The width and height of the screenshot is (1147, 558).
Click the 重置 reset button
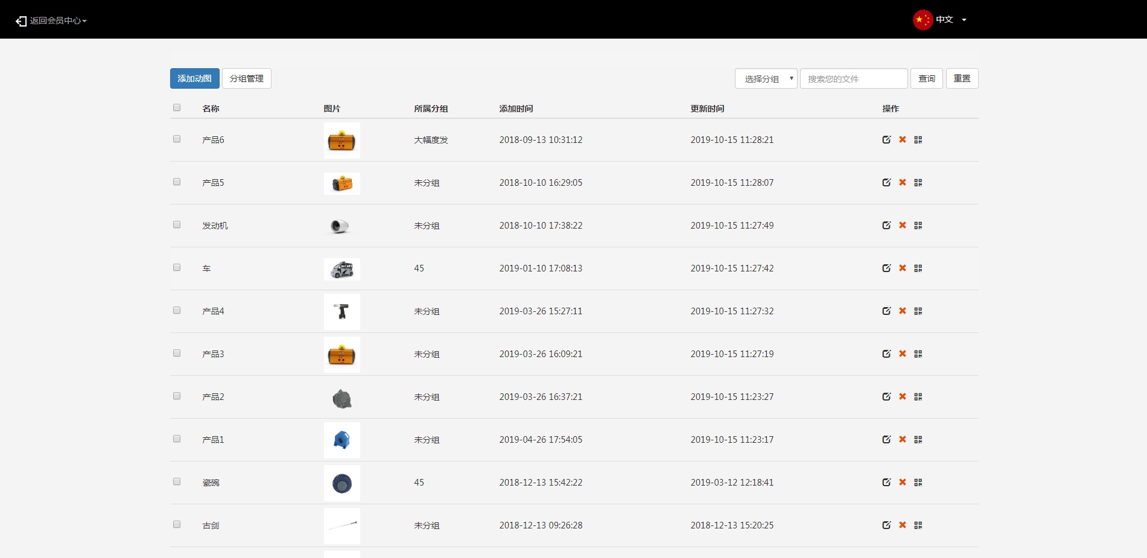pos(962,79)
